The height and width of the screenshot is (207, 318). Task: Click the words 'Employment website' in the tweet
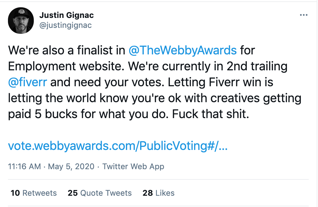66,66
